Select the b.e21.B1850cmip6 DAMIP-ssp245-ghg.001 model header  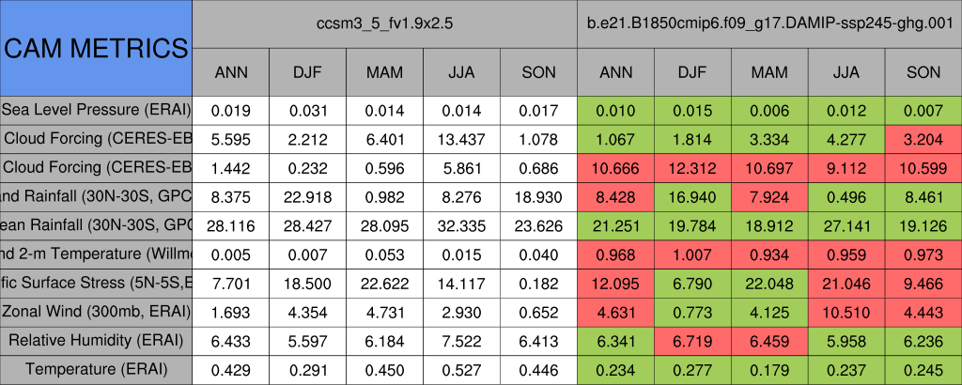click(768, 23)
